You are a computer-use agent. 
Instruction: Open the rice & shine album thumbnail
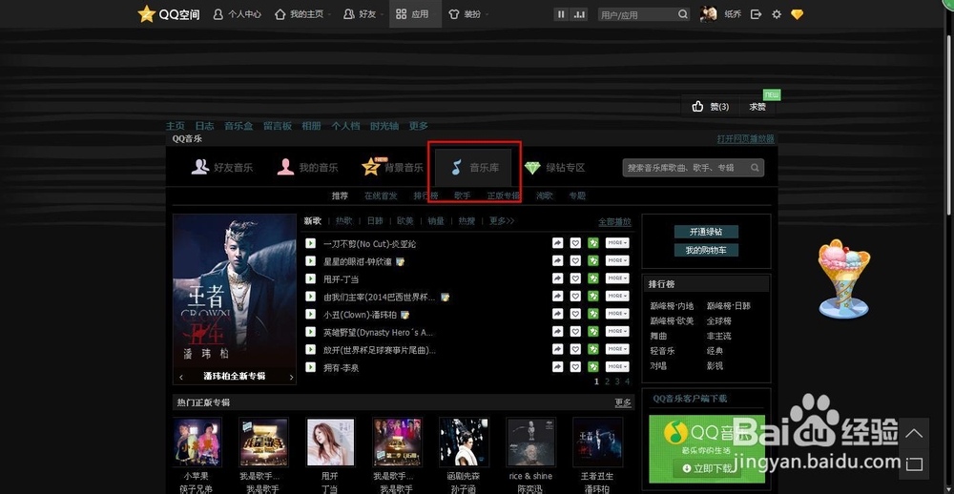pyautogui.click(x=531, y=443)
